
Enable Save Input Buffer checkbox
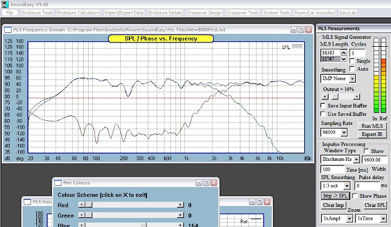(323, 106)
